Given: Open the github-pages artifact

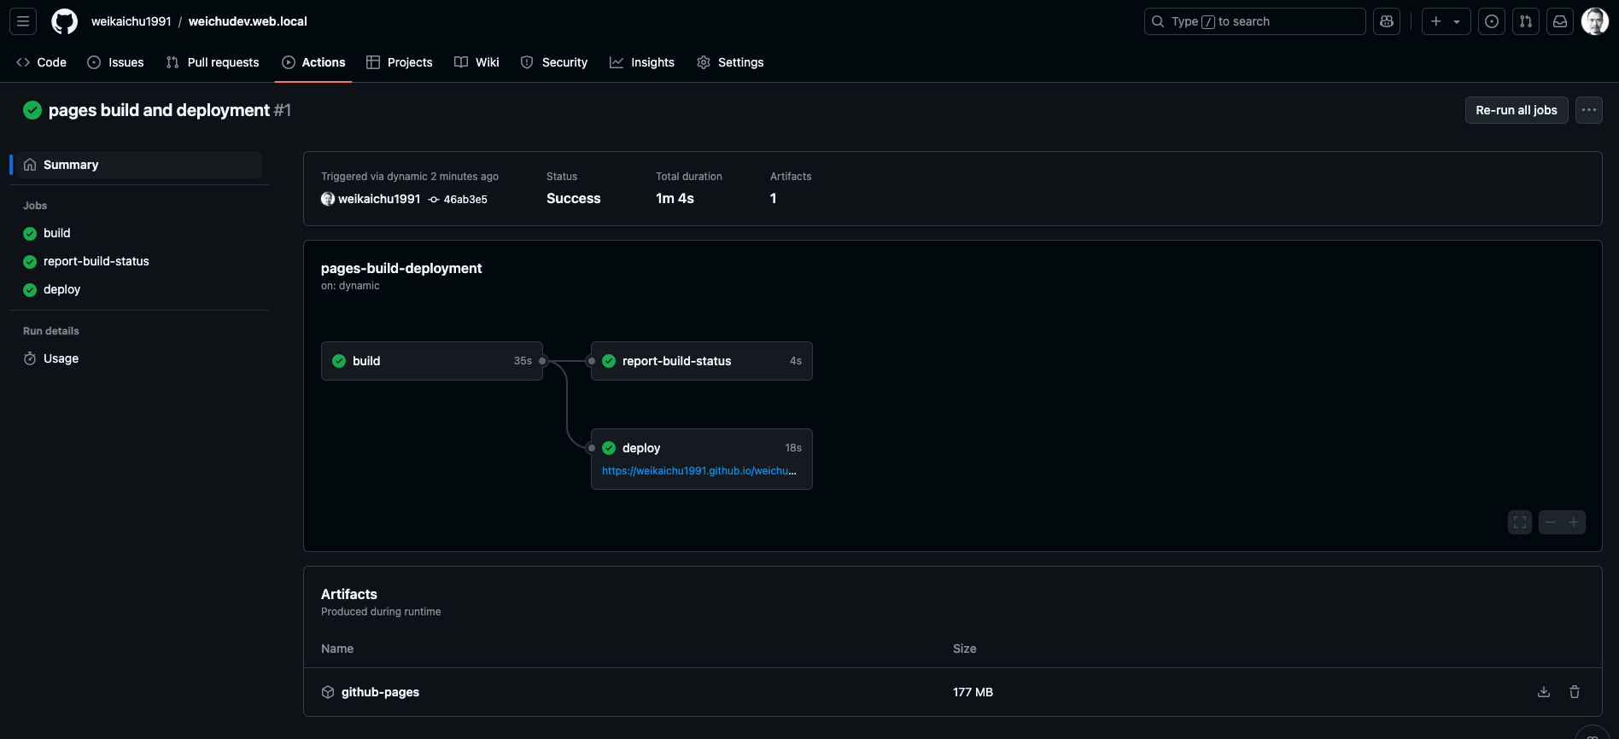Looking at the screenshot, I should point(380,692).
